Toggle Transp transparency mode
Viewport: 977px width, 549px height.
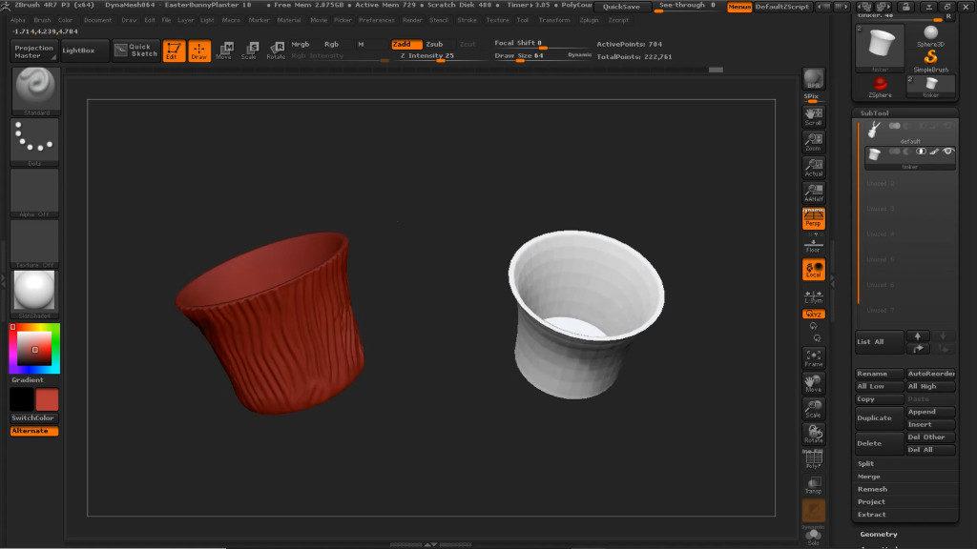click(x=813, y=484)
